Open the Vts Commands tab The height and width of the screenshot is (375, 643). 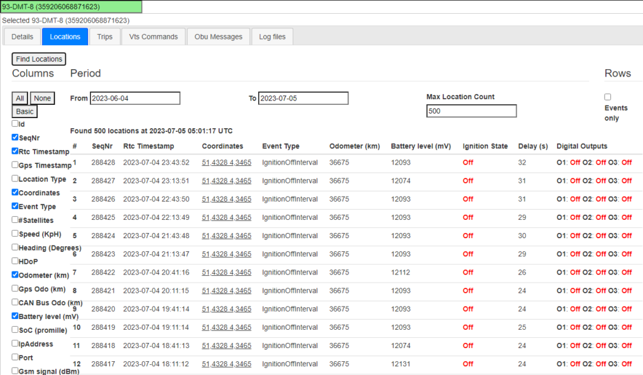(153, 37)
